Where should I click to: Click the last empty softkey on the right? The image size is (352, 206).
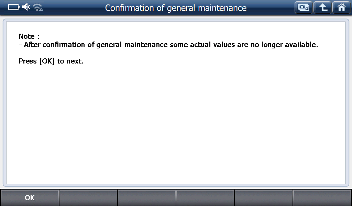[322, 198]
